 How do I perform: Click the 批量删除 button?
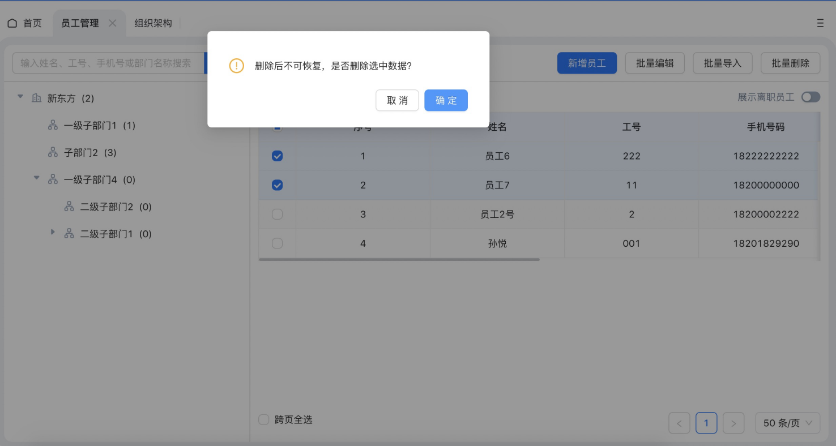(x=791, y=63)
